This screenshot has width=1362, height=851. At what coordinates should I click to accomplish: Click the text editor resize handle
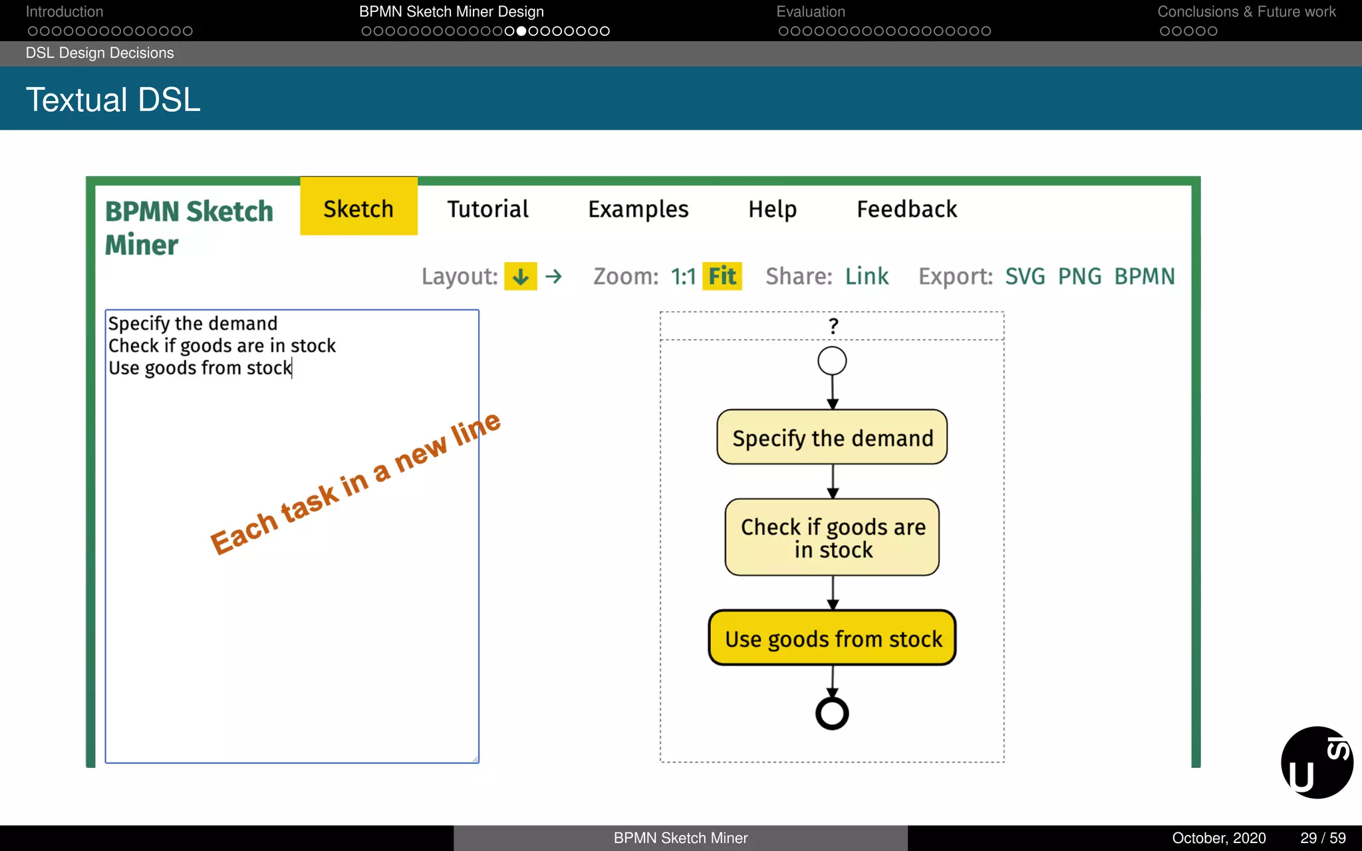click(x=475, y=759)
